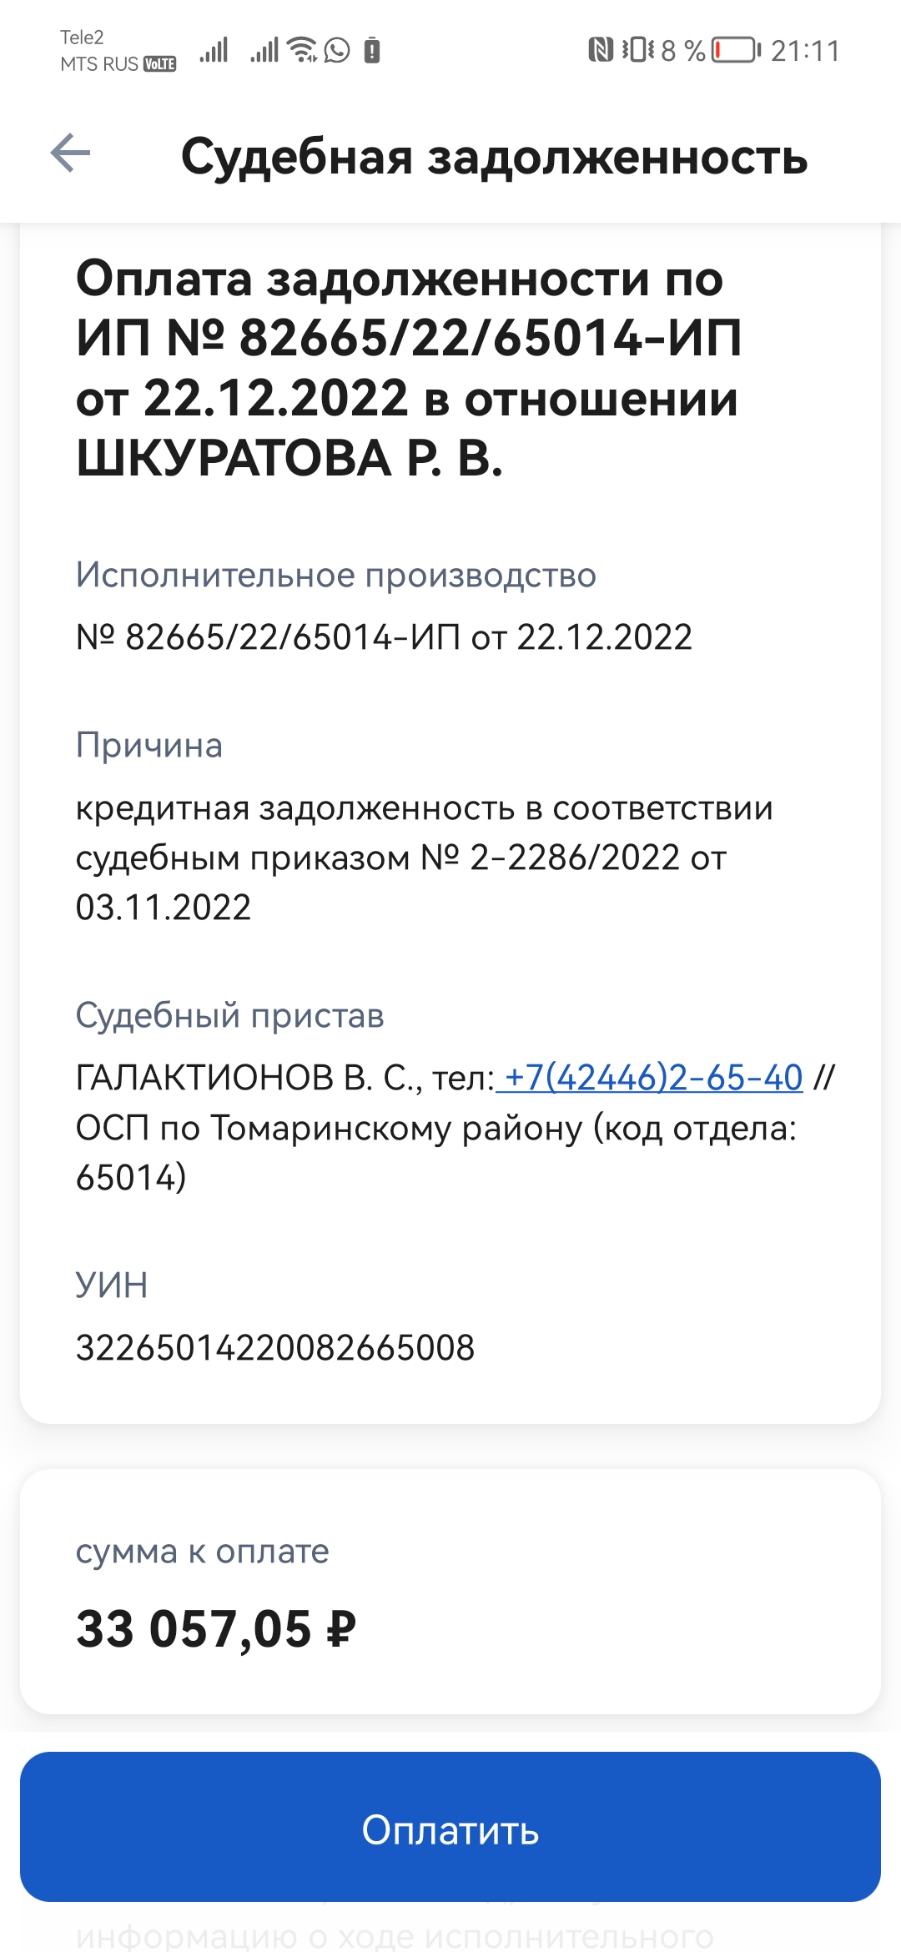
Task: Call bailiff phone +7(42446)2-65-40
Action: click(x=653, y=1078)
